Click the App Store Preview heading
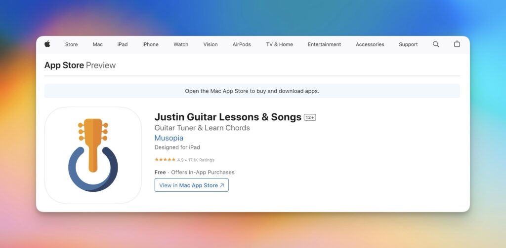This screenshot has height=248, width=506. point(80,66)
